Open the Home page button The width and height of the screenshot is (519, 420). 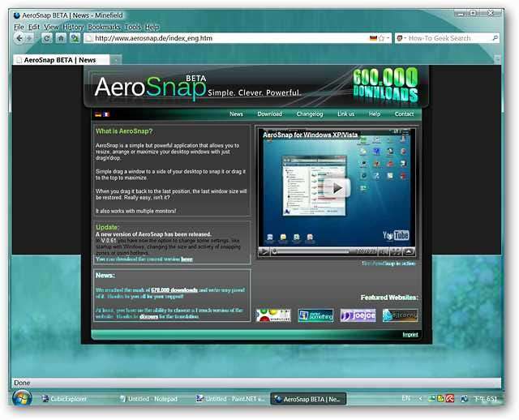point(61,38)
